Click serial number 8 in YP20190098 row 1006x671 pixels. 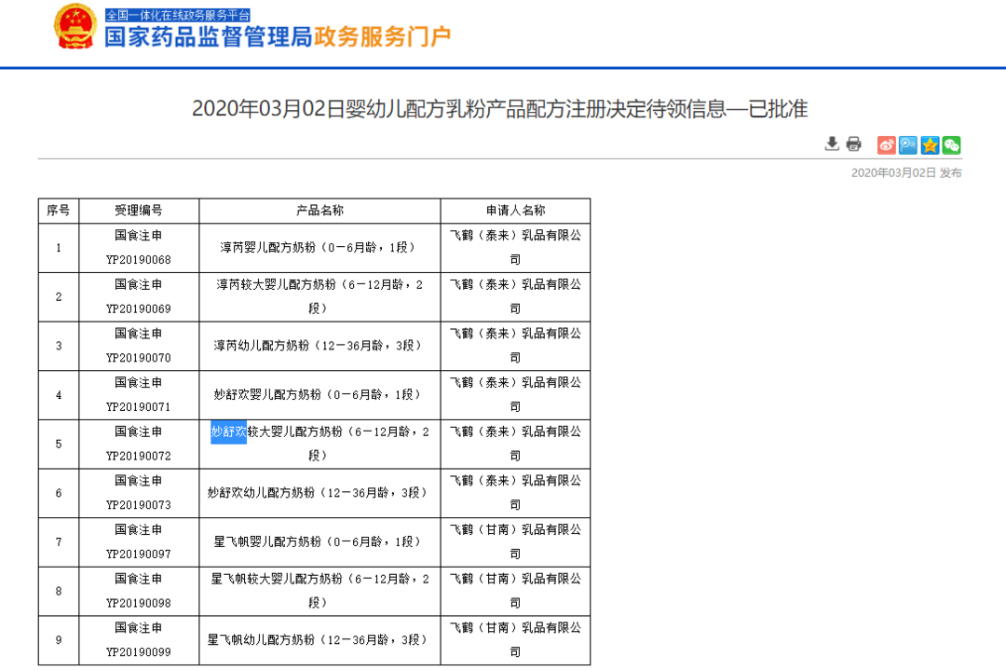[59, 591]
